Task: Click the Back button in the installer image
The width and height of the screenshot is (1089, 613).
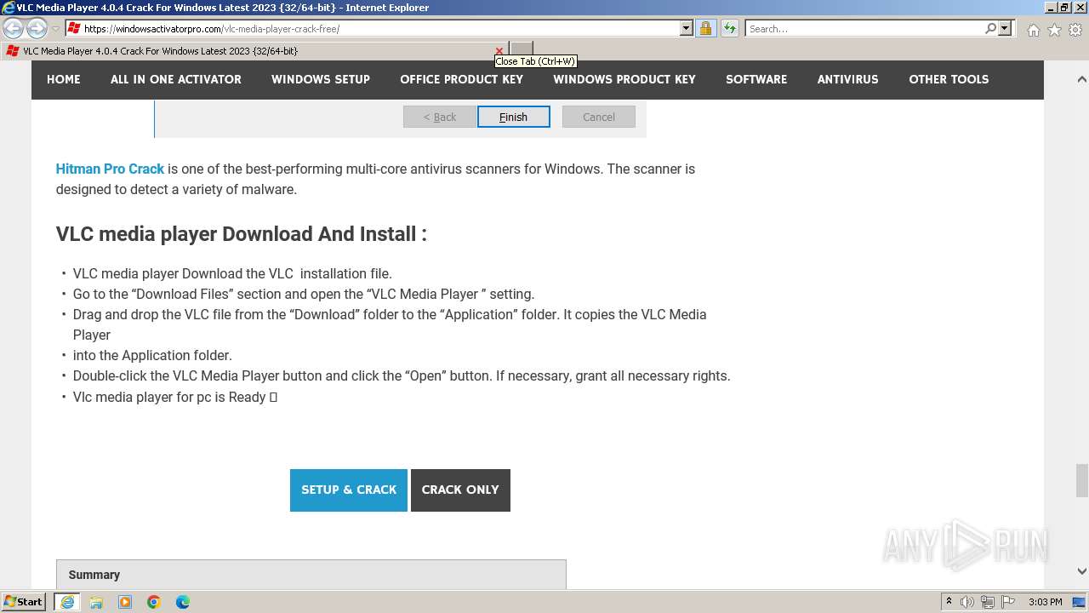Action: pos(440,117)
